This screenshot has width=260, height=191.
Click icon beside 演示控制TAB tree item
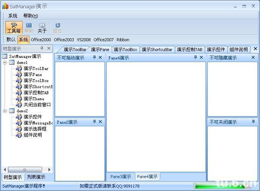pyautogui.click(x=19, y=92)
